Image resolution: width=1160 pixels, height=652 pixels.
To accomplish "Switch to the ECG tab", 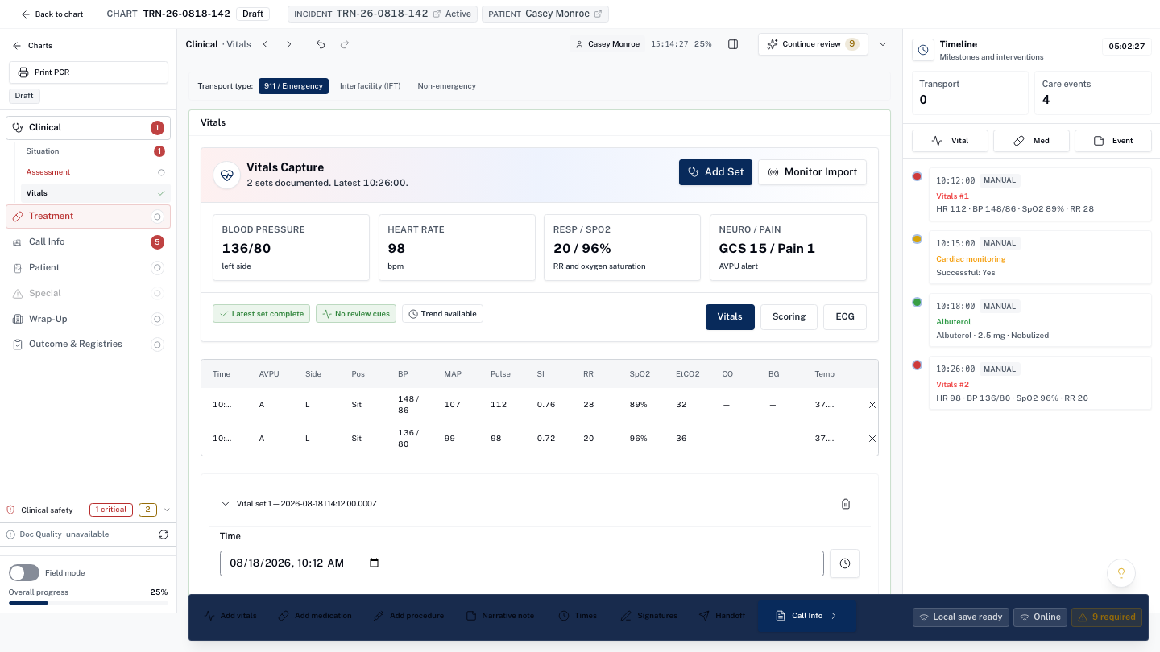I will 845,317.
